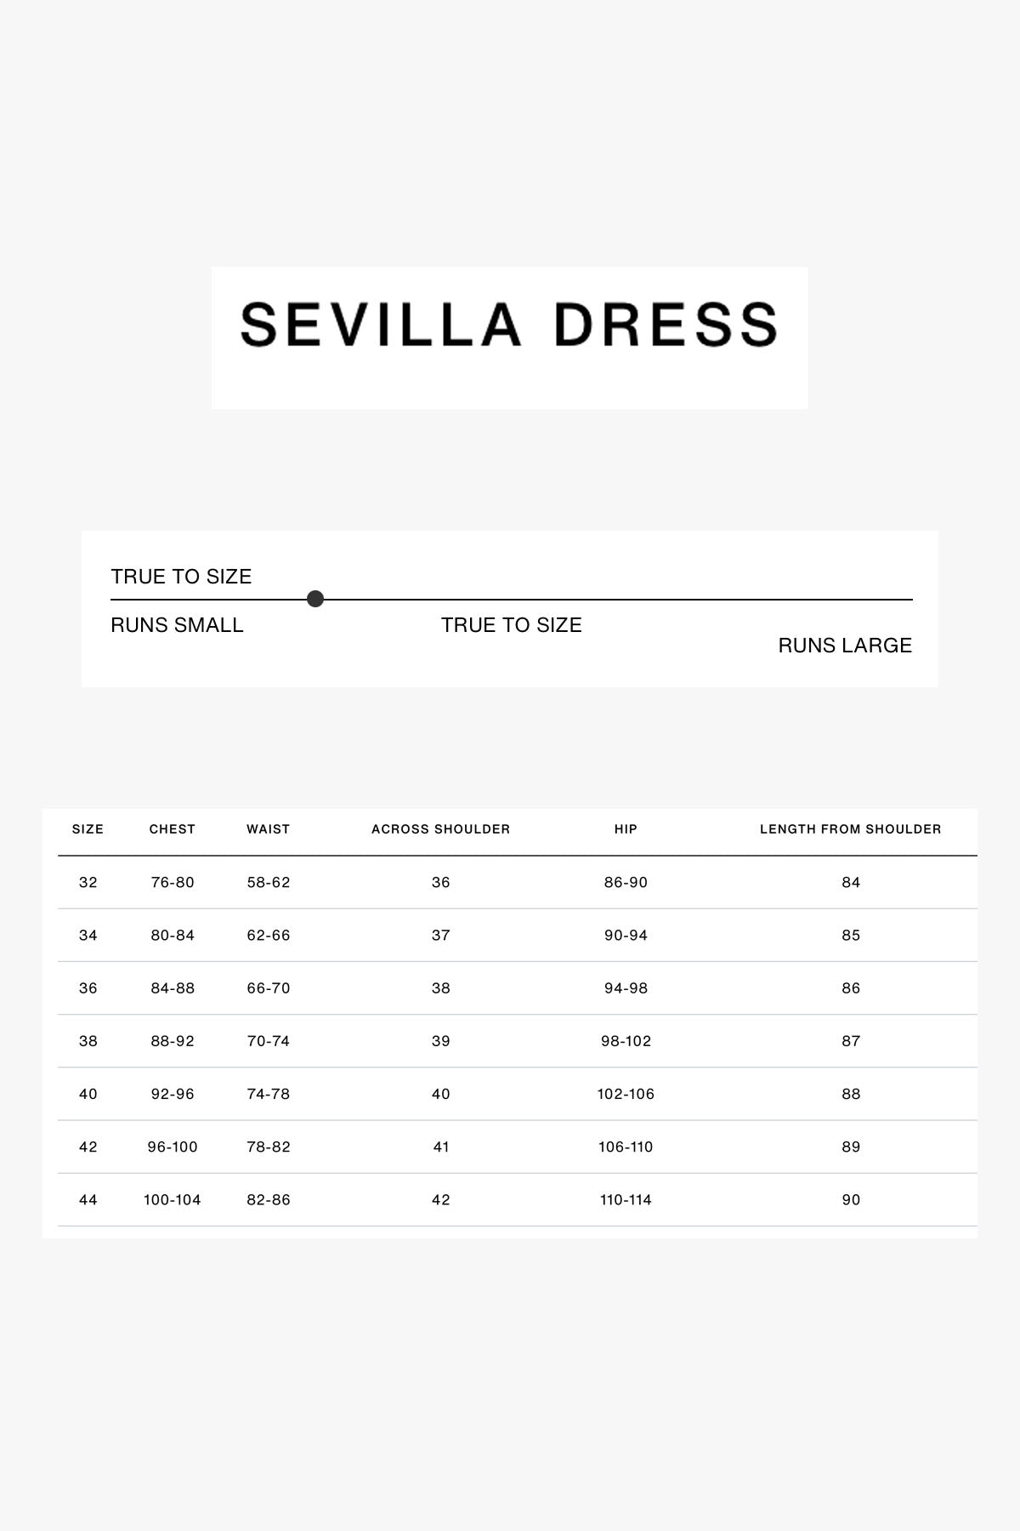
Task: Click hip measurement 102-106
Action: (x=626, y=1095)
